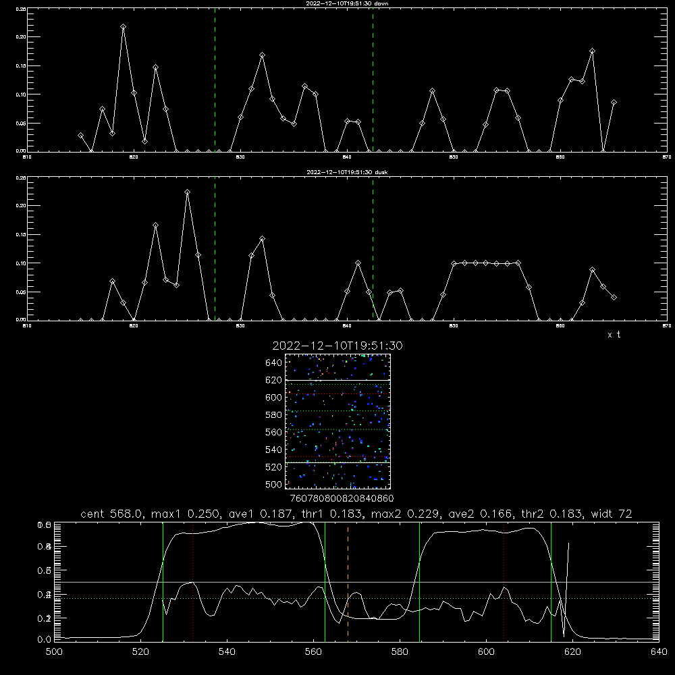Click the dawn plot x-axis label 840
The image size is (675, 675).
[x=347, y=157]
